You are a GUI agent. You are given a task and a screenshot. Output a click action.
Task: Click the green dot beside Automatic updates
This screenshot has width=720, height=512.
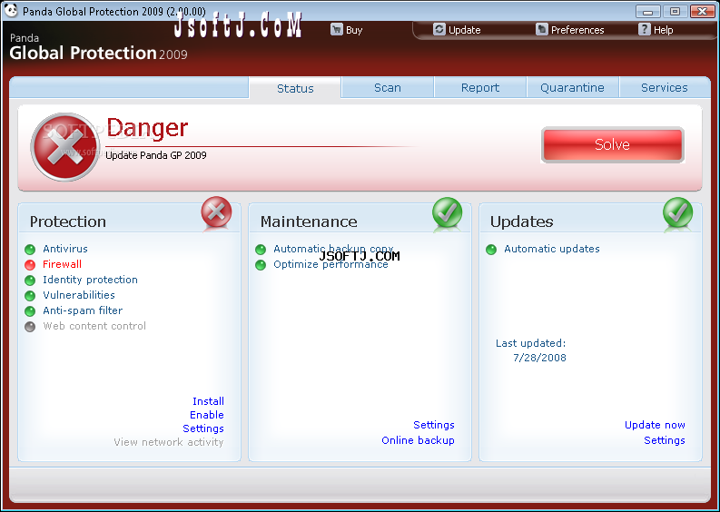[491, 250]
